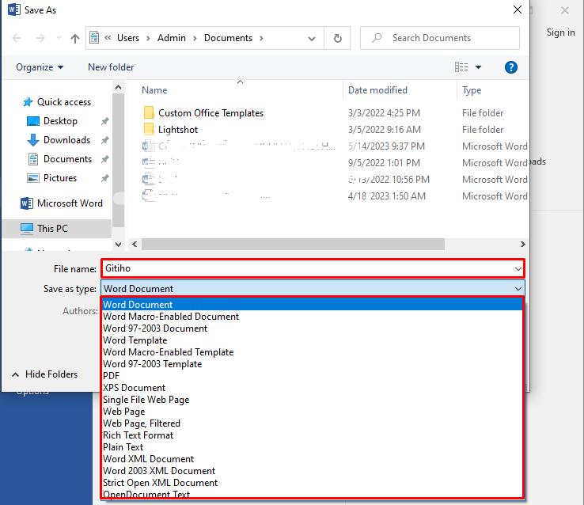Open Downloads in the navigation pane
The image size is (584, 505).
pyautogui.click(x=66, y=140)
